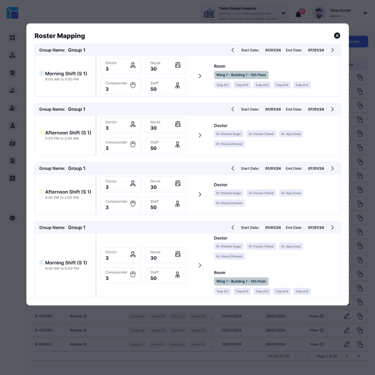Go to next page in pagination
This screenshot has width=375, height=375.
coord(347,356)
